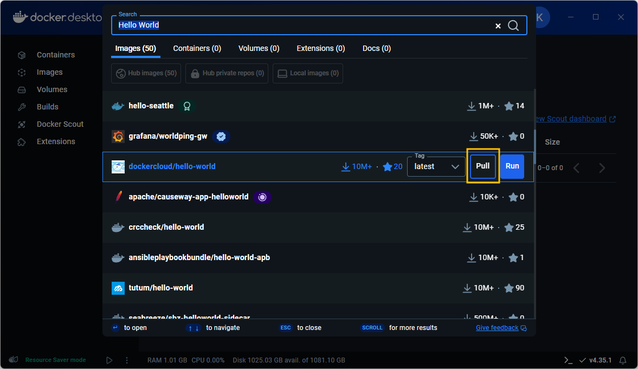Select the crccheck/hello-world result
The width and height of the screenshot is (638, 369).
pyautogui.click(x=318, y=228)
